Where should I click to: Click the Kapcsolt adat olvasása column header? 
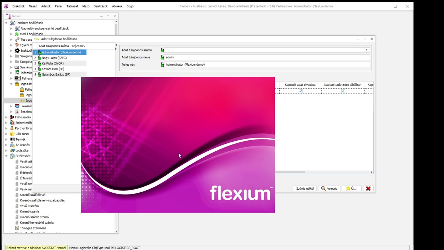click(300, 85)
